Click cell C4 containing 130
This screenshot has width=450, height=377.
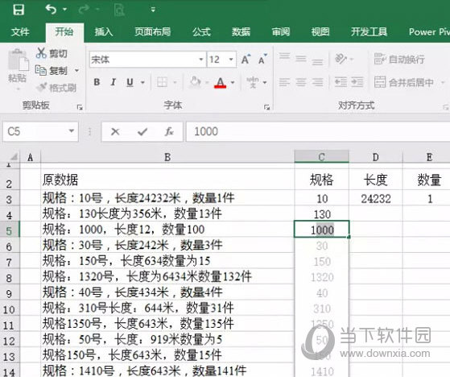pos(322,214)
